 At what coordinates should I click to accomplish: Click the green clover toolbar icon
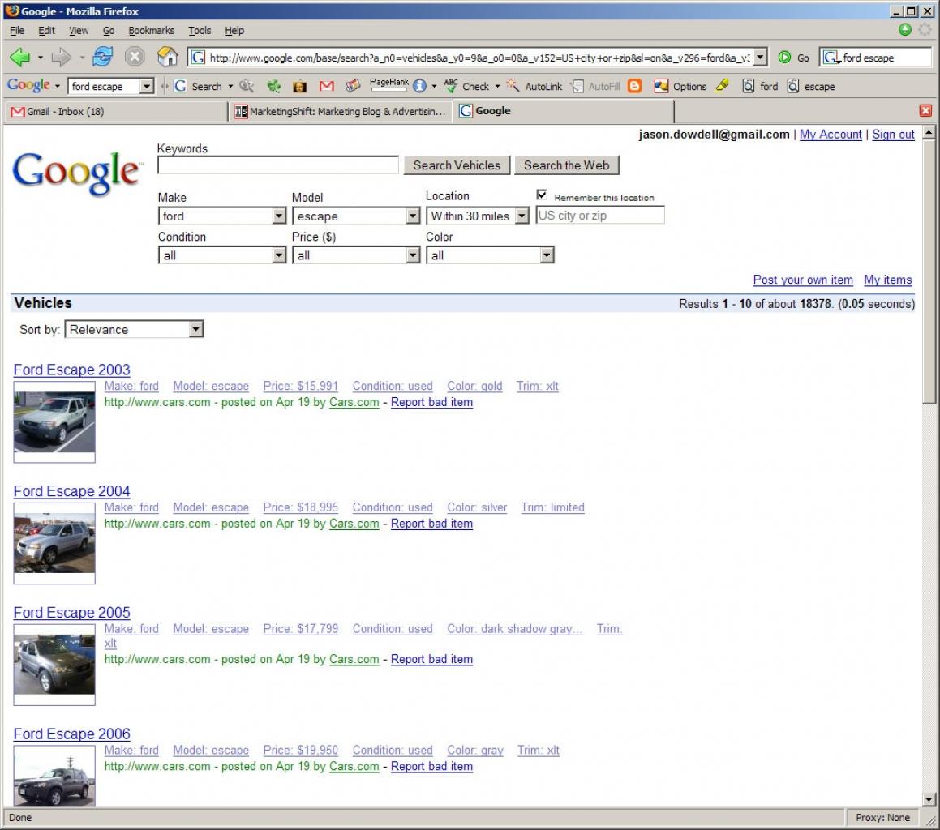273,86
